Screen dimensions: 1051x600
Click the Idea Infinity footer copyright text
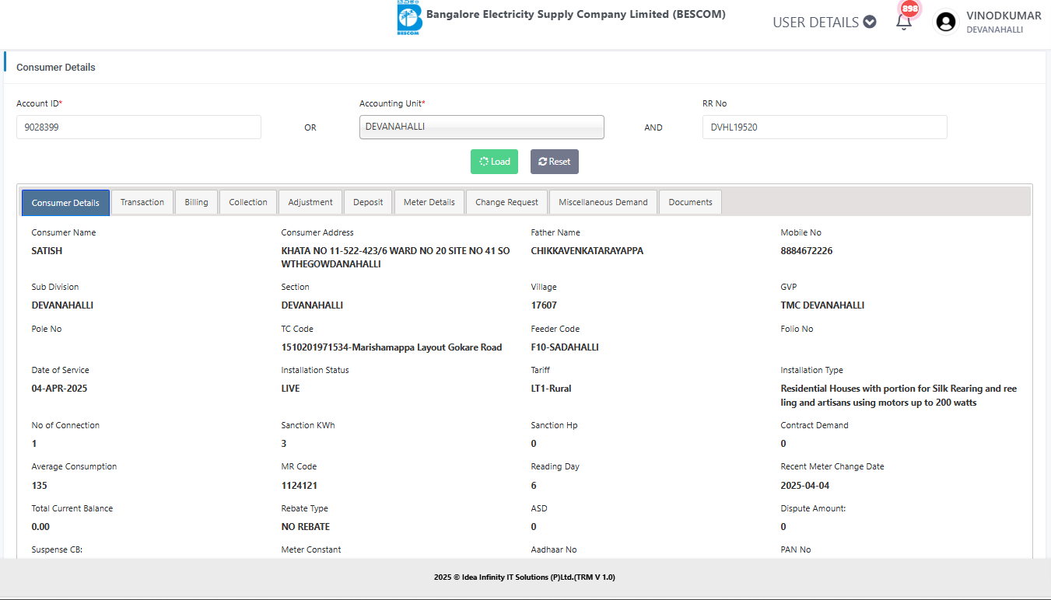coord(524,577)
